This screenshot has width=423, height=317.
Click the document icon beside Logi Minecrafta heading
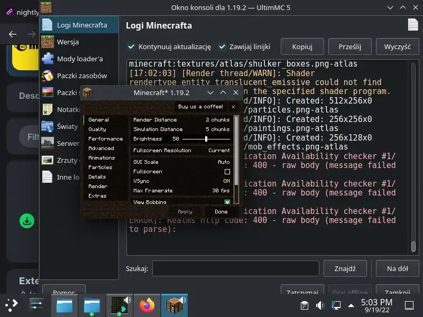(413, 25)
